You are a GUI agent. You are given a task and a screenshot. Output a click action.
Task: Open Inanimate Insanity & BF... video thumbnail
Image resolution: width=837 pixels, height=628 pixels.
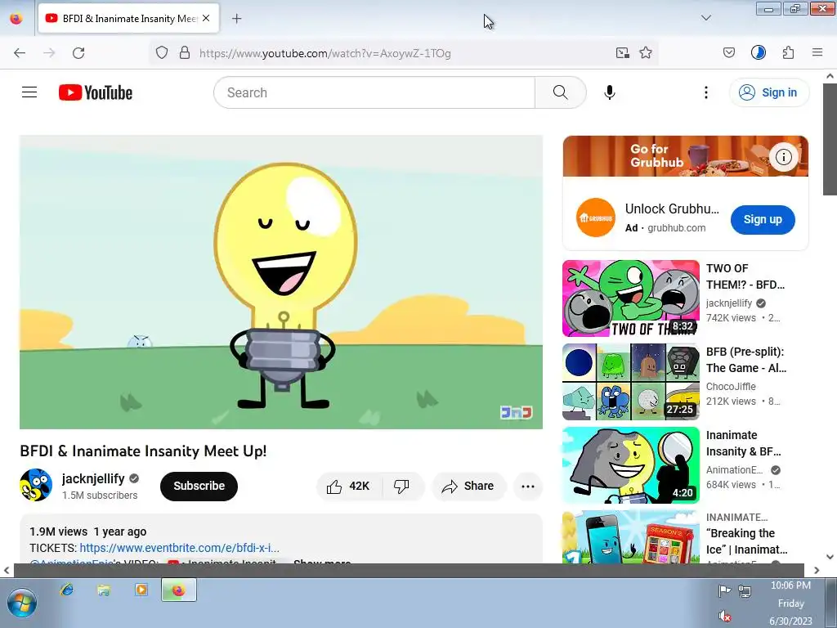coord(630,465)
